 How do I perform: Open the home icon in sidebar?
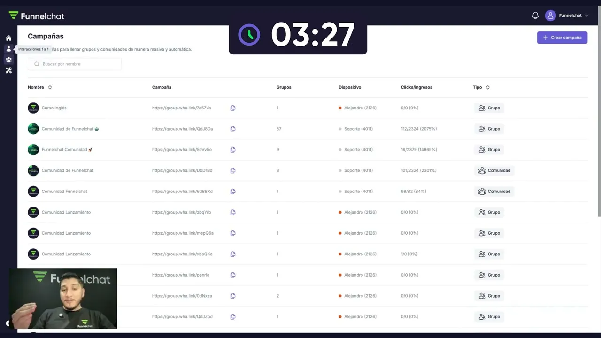tap(8, 38)
